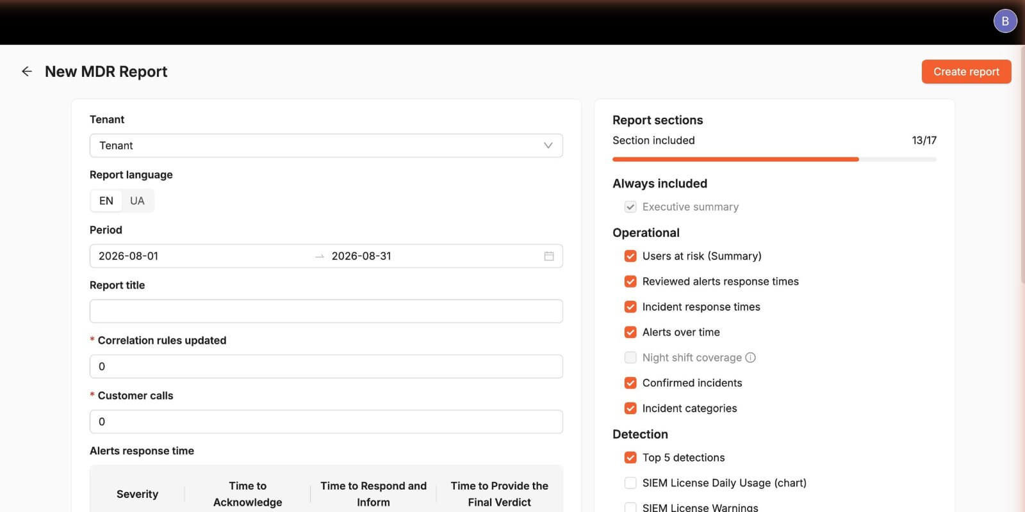
Task: Set the period end date 2026-08-31
Action: (361, 256)
